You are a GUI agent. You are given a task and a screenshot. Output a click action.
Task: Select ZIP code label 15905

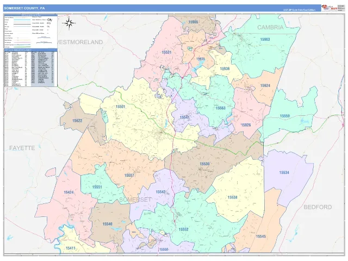click(x=193, y=22)
